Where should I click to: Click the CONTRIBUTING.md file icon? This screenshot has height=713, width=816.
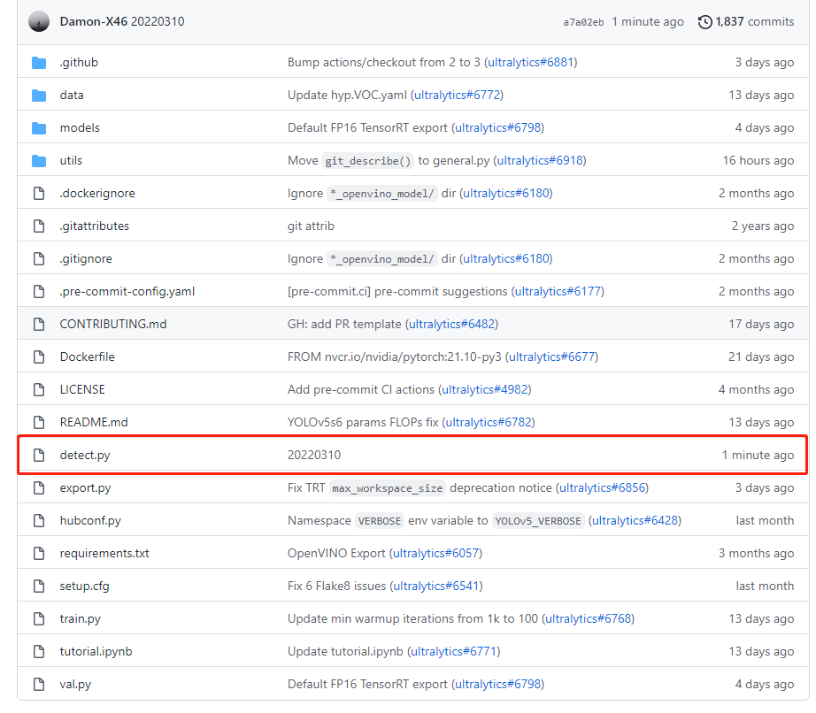point(39,325)
